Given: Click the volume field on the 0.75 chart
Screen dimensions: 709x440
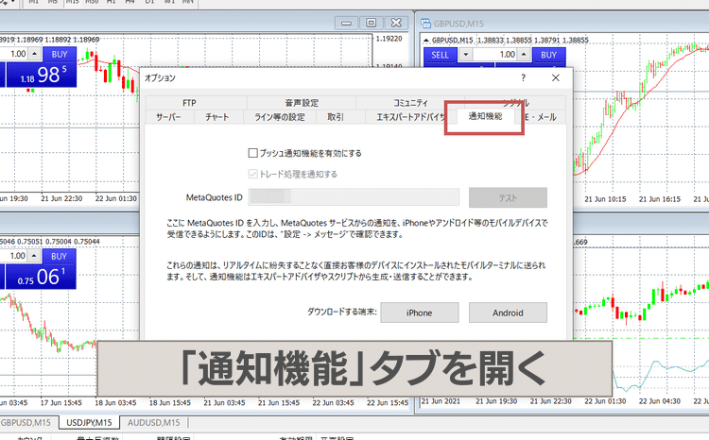Looking at the screenshot, I should tap(13, 256).
